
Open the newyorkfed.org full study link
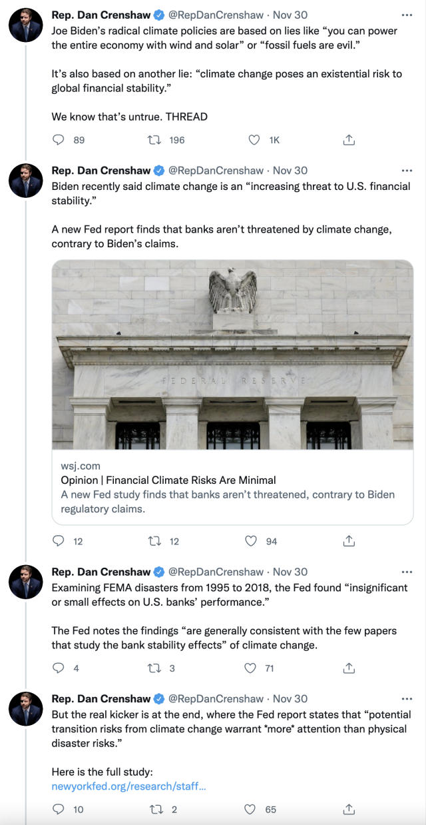128,786
